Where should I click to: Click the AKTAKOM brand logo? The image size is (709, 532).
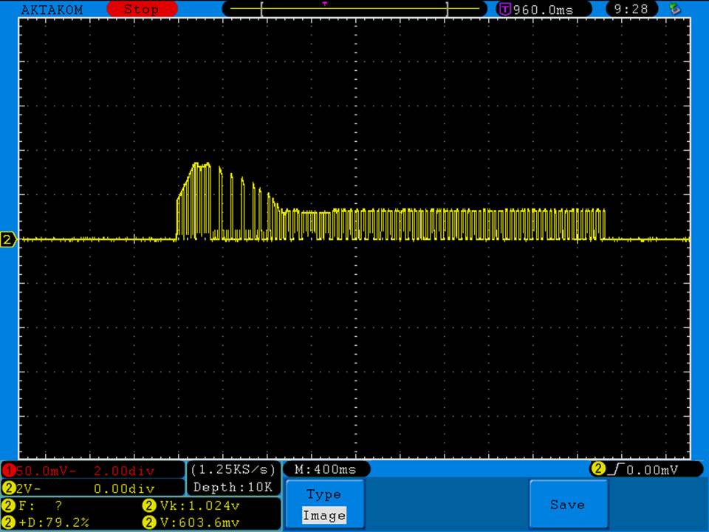[x=52, y=10]
